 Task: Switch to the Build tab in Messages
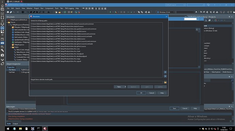(9, 124)
